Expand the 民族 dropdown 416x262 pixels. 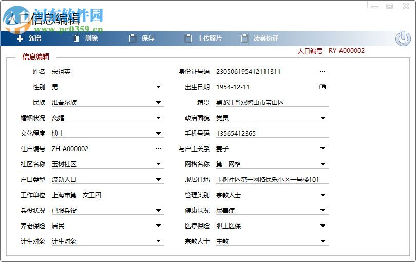(158, 102)
